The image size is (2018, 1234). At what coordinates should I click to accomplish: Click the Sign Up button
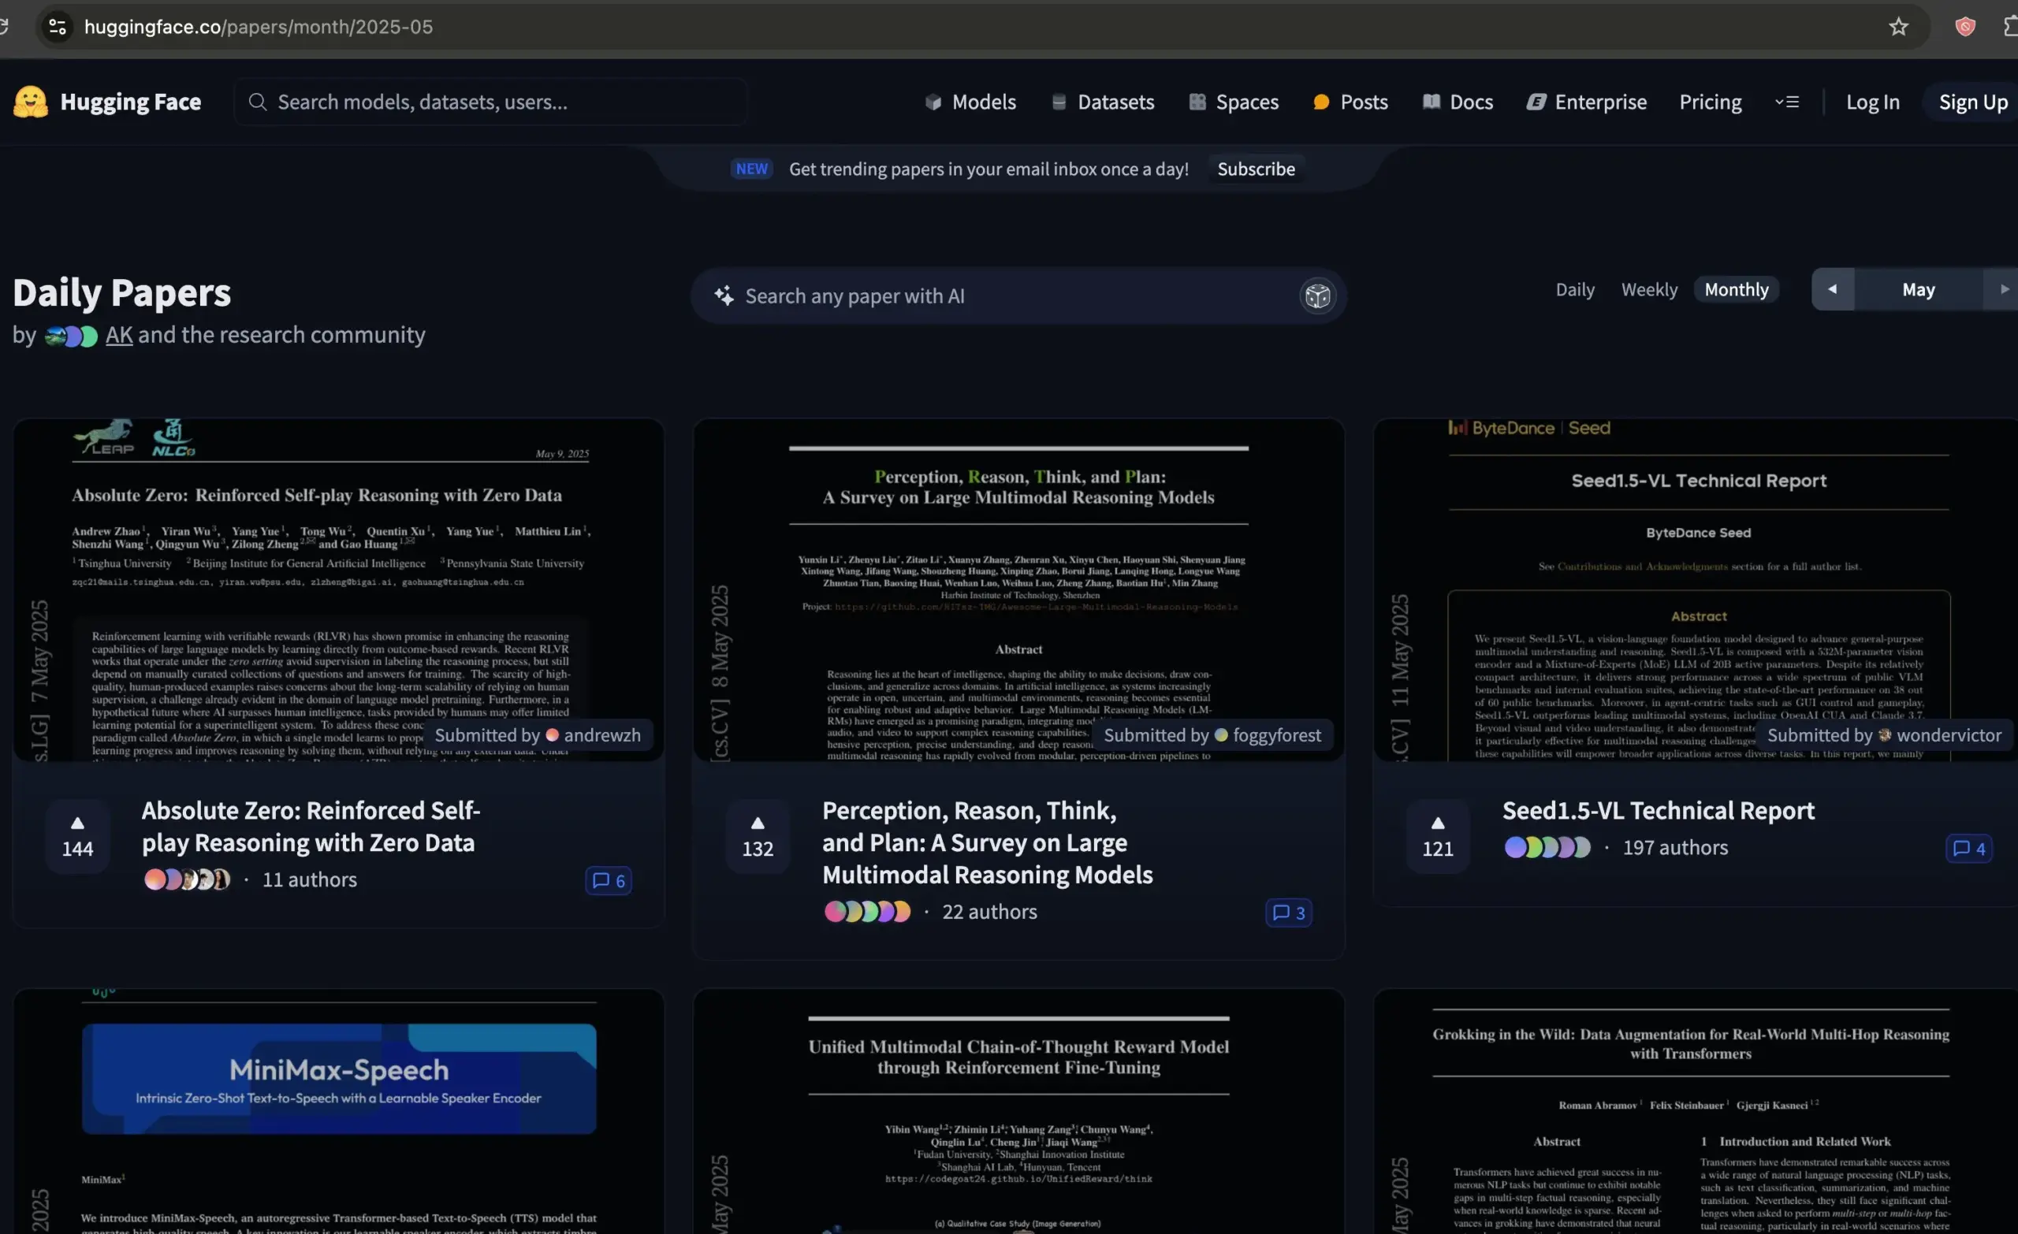coord(1972,102)
